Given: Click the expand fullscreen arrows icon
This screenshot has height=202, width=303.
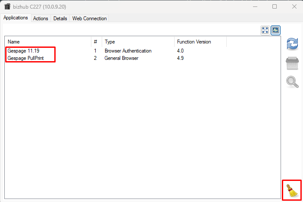Looking at the screenshot, I should [265, 30].
